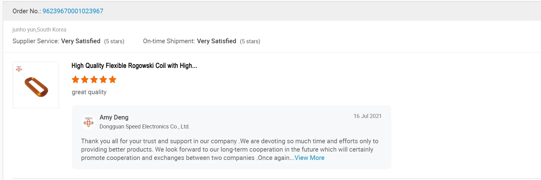This screenshot has width=541, height=180.
Task: Click the On-time Shipment Very Satisfied rating
Action: 216,41
